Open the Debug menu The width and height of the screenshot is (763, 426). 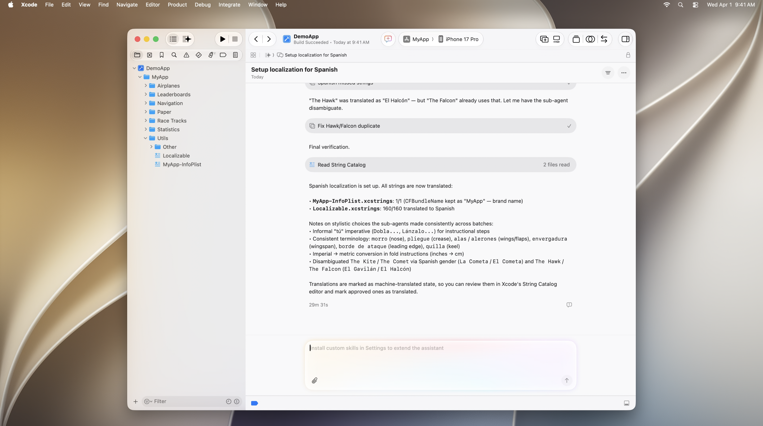click(x=203, y=5)
